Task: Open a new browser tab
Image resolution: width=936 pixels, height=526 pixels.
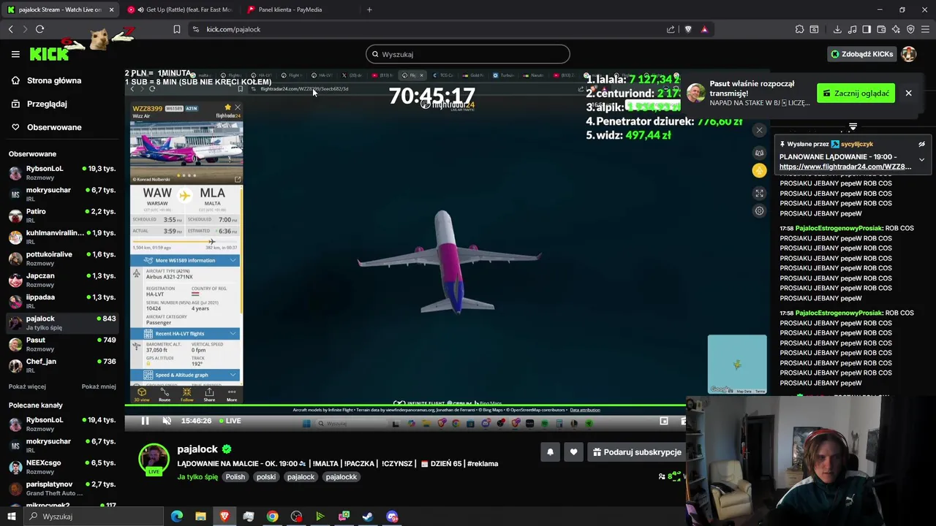Action: click(369, 9)
